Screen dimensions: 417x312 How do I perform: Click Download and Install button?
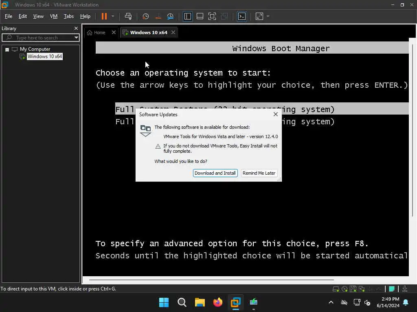pos(215,173)
